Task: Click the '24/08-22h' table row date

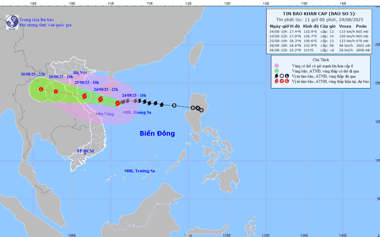Action: (278, 36)
